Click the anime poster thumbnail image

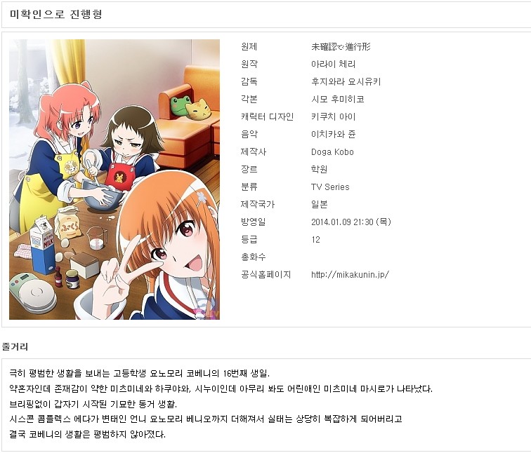(x=114, y=180)
